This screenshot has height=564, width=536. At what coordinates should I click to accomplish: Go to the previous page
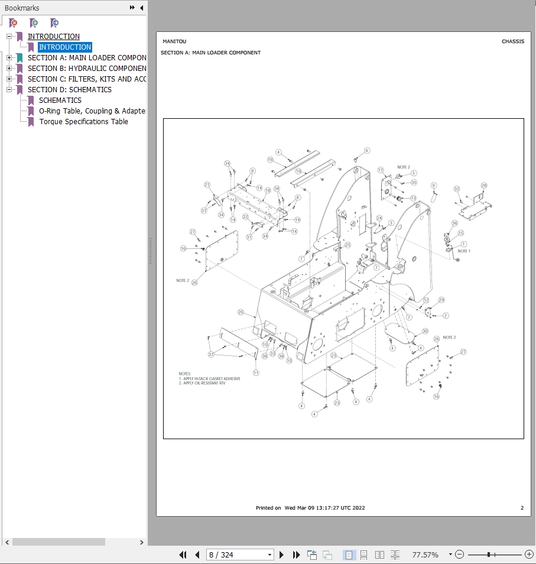pyautogui.click(x=197, y=555)
